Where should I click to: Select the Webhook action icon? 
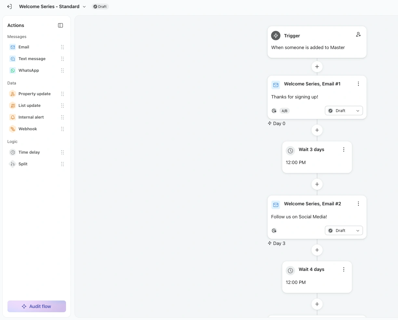[13, 129]
